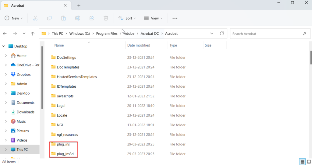This screenshot has width=312, height=165.
Task: Switch to large thumbnails view icon
Action: click(308, 162)
